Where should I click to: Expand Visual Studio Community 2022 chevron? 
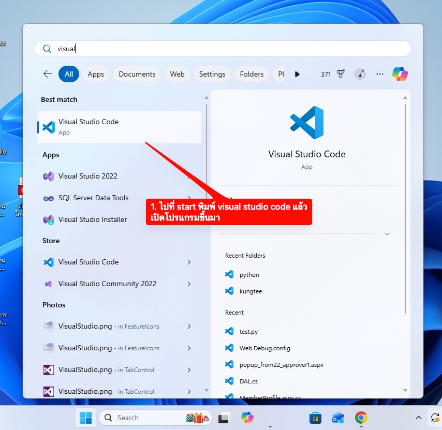(x=189, y=284)
